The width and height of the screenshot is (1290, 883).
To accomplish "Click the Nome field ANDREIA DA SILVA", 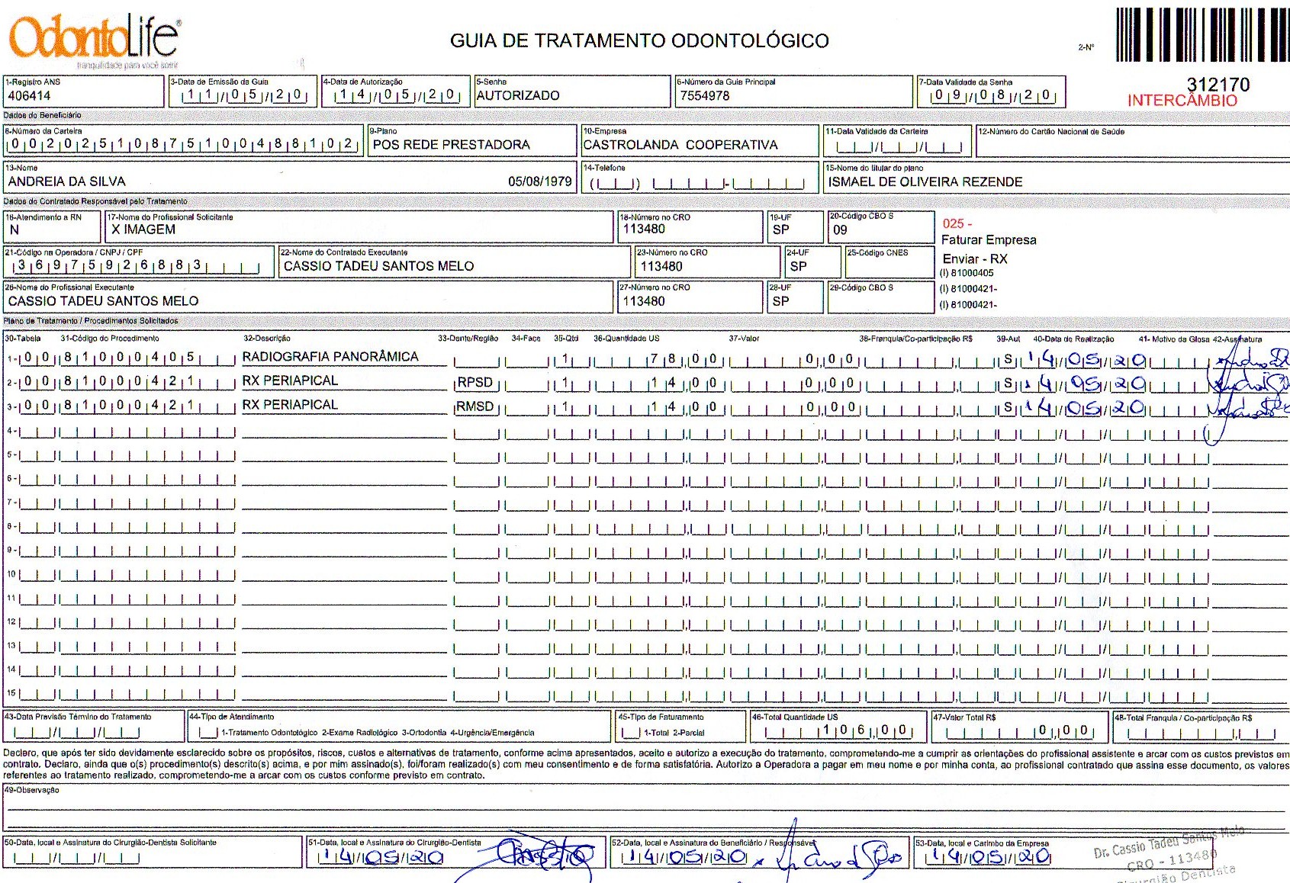I will [x=67, y=181].
